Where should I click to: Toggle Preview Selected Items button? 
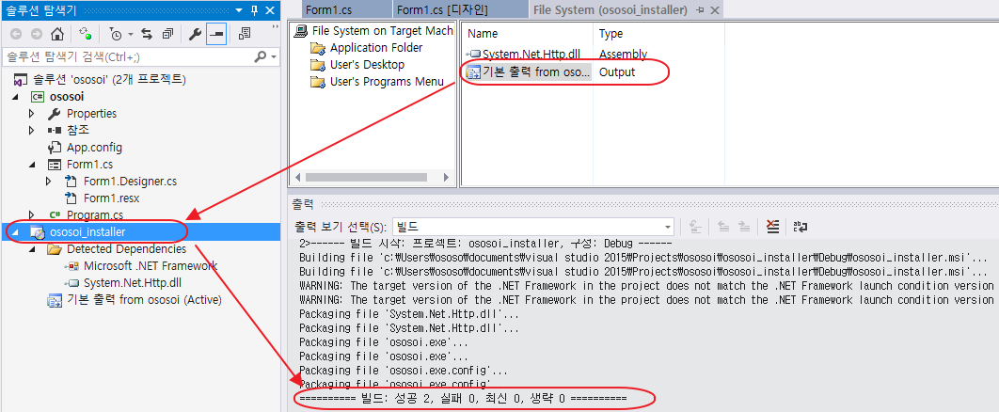coord(216,34)
